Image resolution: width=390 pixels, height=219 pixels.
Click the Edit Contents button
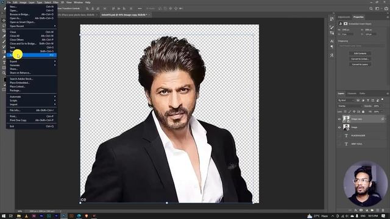pos(360,54)
